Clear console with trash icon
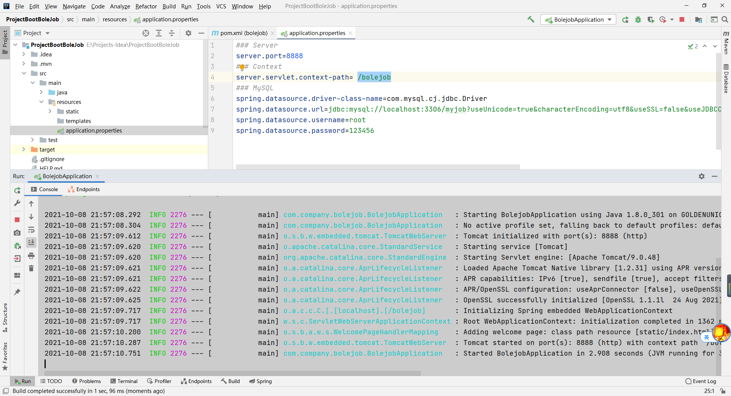This screenshot has width=731, height=396. point(31,268)
